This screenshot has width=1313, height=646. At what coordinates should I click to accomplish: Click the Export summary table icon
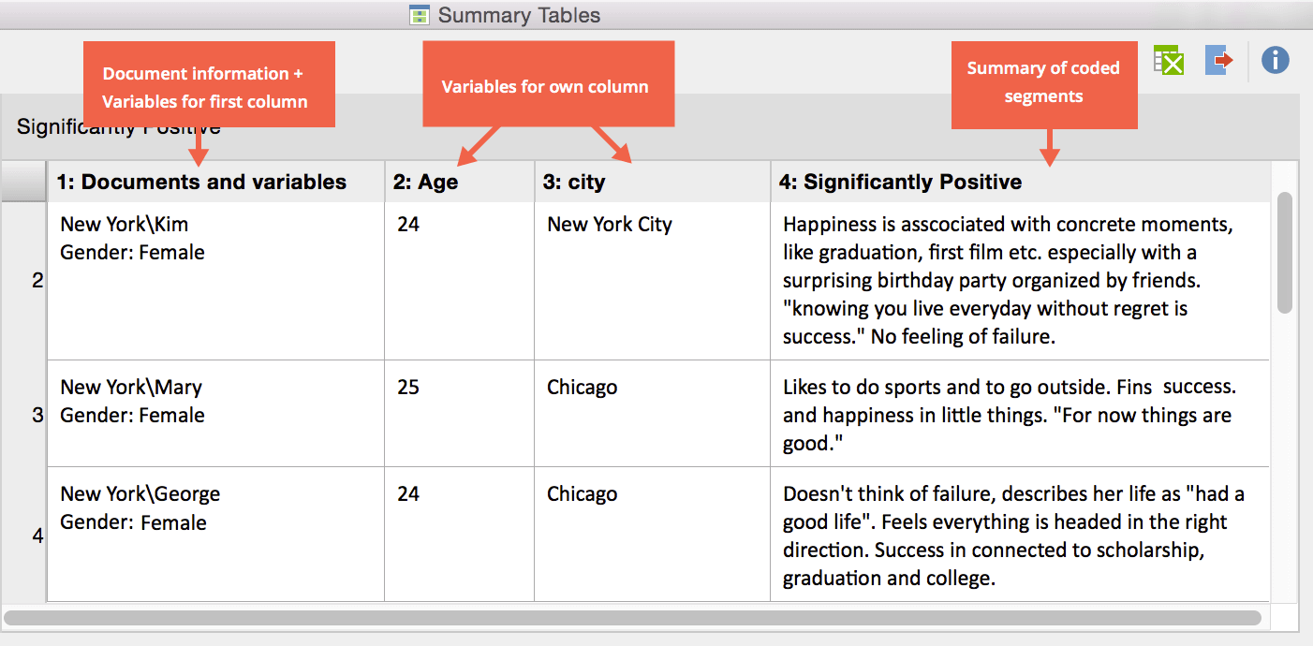(1219, 60)
